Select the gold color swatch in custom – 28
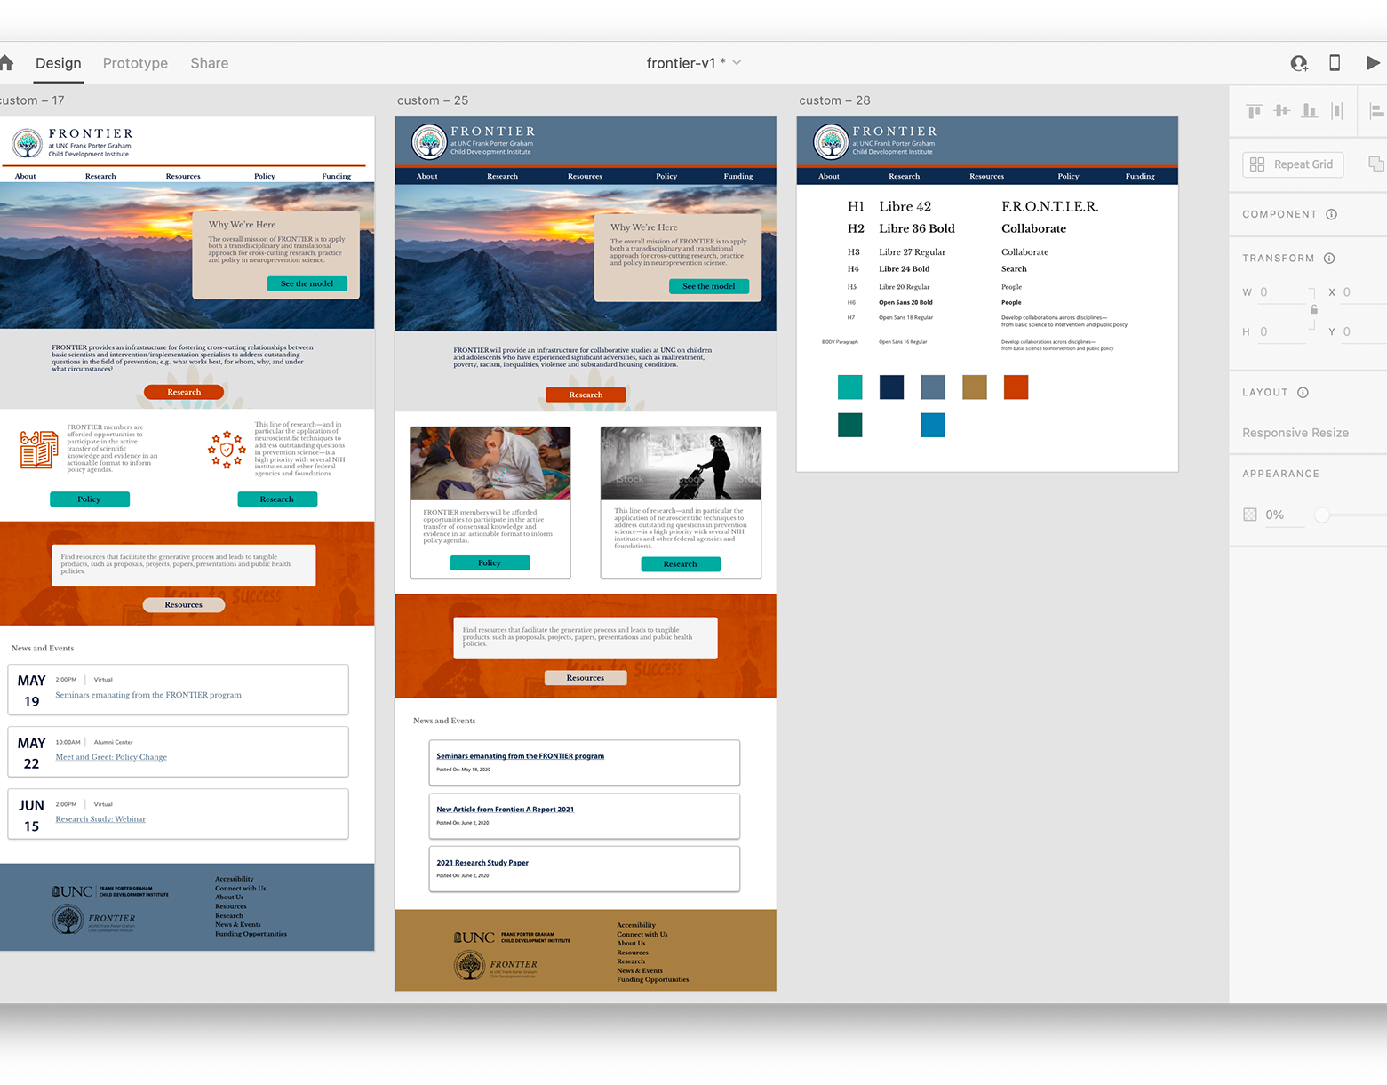 tap(975, 387)
